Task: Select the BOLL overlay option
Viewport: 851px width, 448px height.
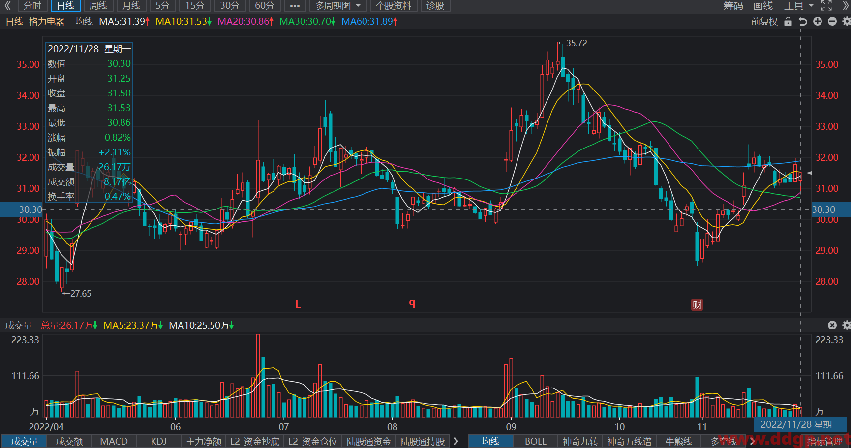Action: tap(535, 441)
